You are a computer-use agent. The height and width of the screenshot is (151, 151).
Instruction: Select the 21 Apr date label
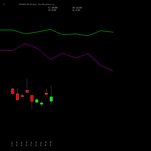12,144
